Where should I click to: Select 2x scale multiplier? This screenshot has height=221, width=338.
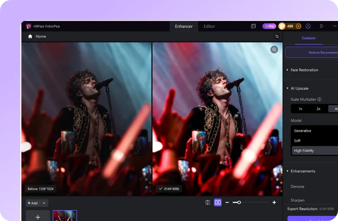coord(319,109)
